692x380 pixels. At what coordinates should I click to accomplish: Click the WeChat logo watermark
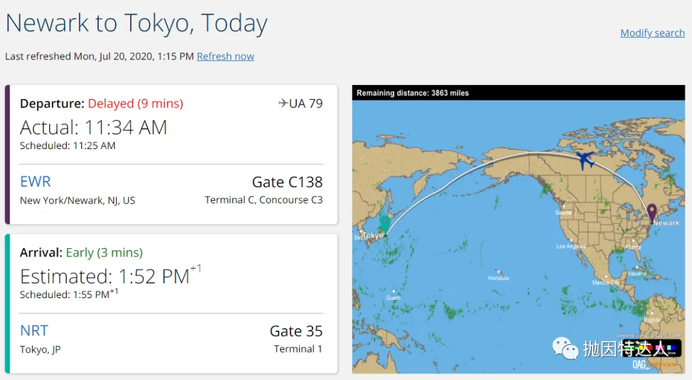tap(565, 348)
